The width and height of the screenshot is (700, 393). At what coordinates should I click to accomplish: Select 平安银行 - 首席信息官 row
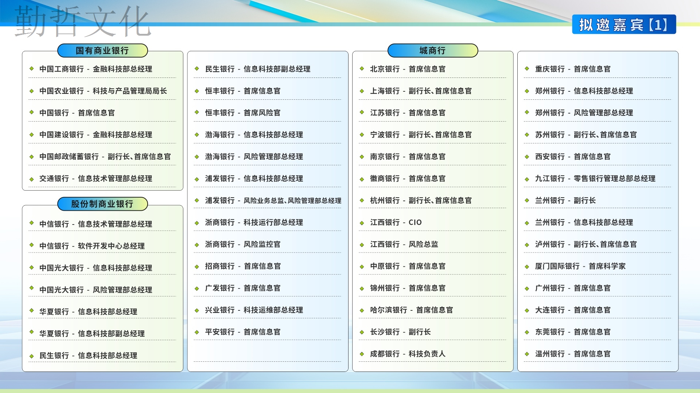(x=268, y=332)
